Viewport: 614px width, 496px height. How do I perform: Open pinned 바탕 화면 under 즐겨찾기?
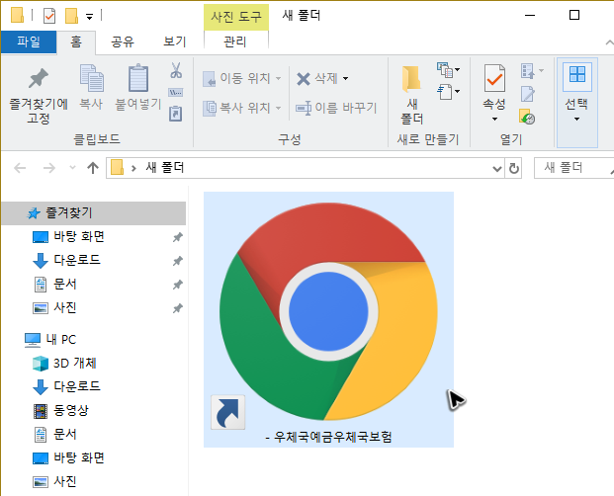pos(79,237)
